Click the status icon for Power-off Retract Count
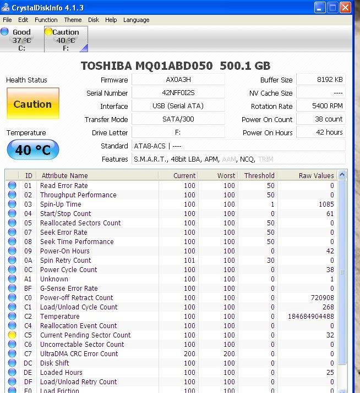Screen dimensions: 360x393 tap(12, 297)
